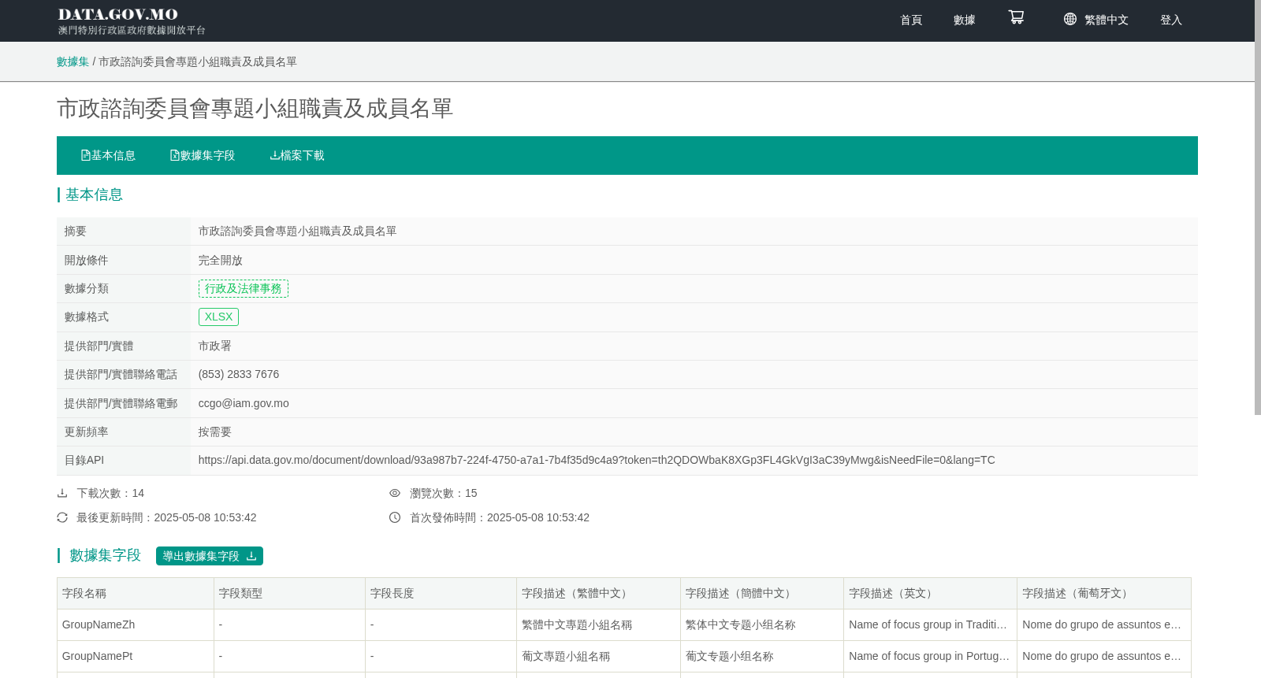Click the refresh icon beside 最後更新時間

click(x=62, y=517)
